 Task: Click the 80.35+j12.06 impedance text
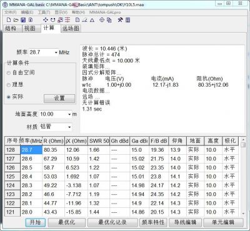(x=213, y=85)
